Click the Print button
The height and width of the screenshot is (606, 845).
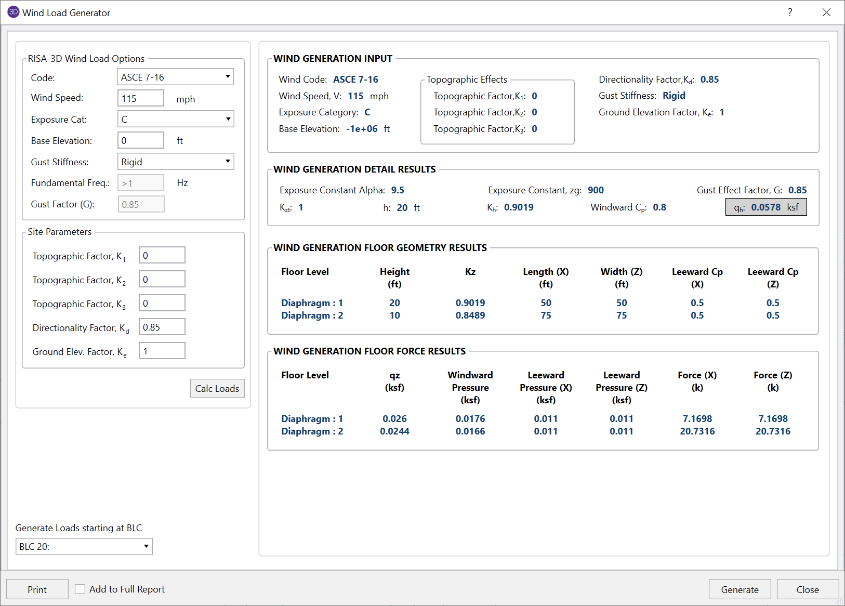pyautogui.click(x=37, y=589)
